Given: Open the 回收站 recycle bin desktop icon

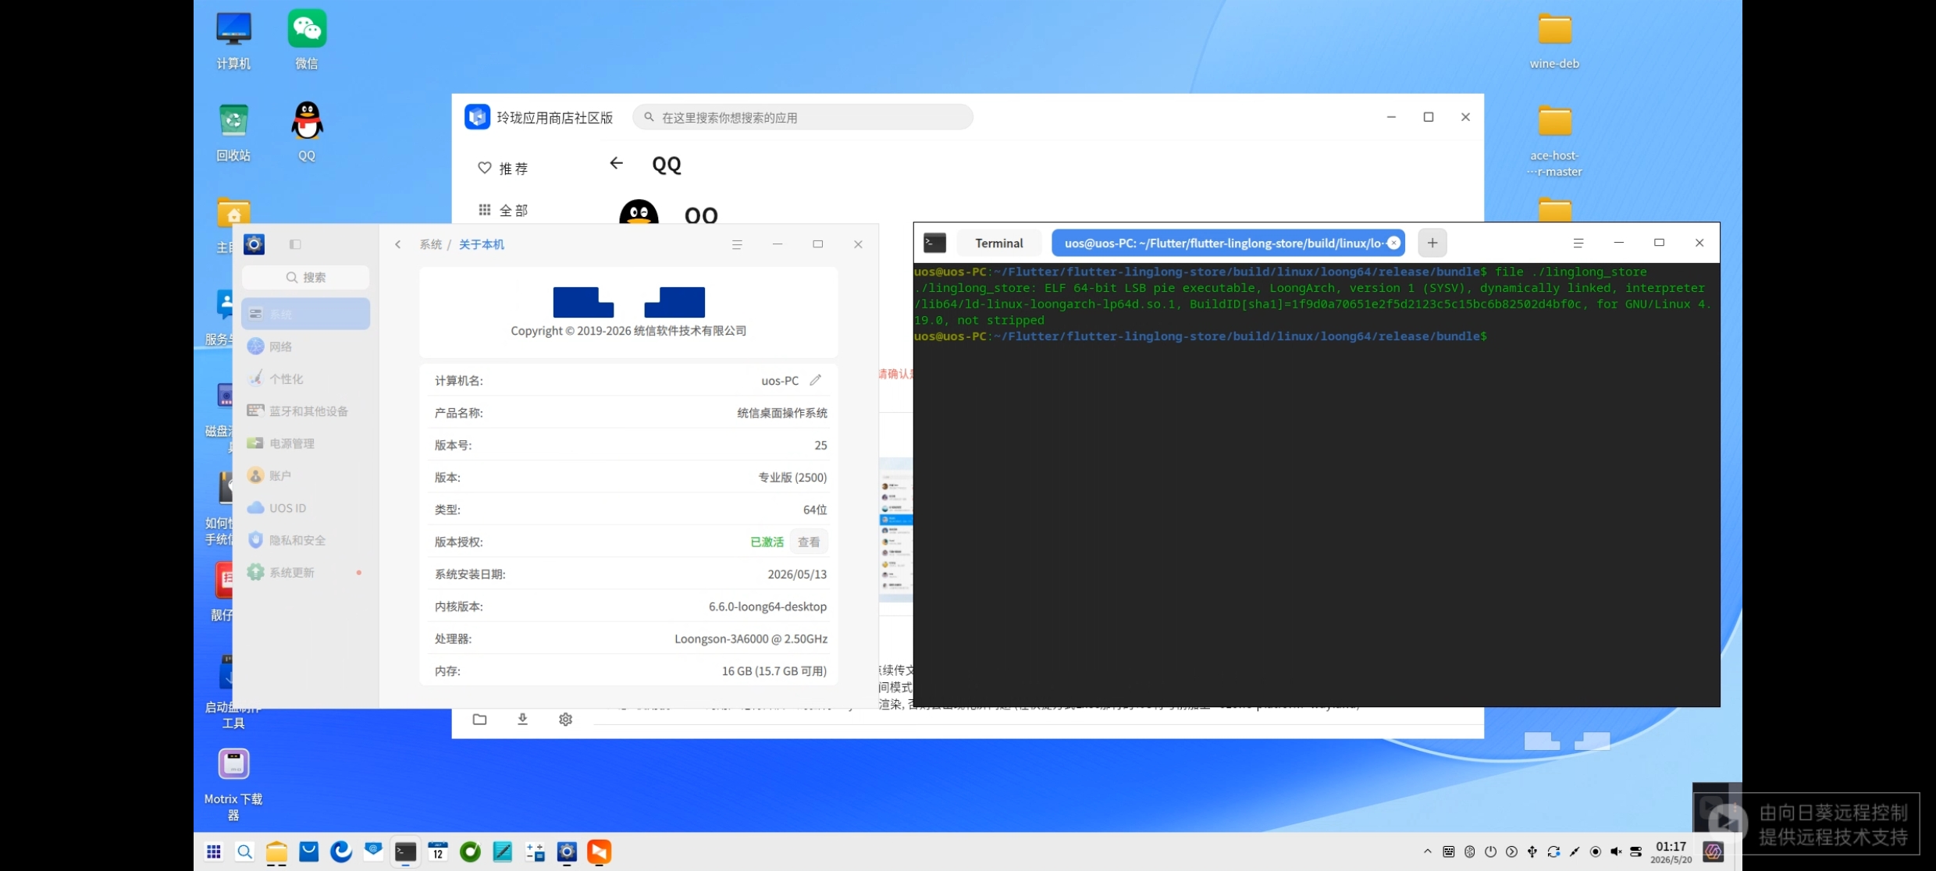Looking at the screenshot, I should [233, 132].
